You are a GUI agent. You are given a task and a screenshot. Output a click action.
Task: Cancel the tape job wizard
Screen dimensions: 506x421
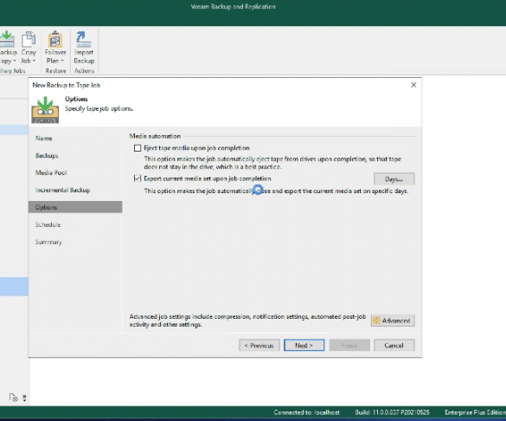(394, 346)
